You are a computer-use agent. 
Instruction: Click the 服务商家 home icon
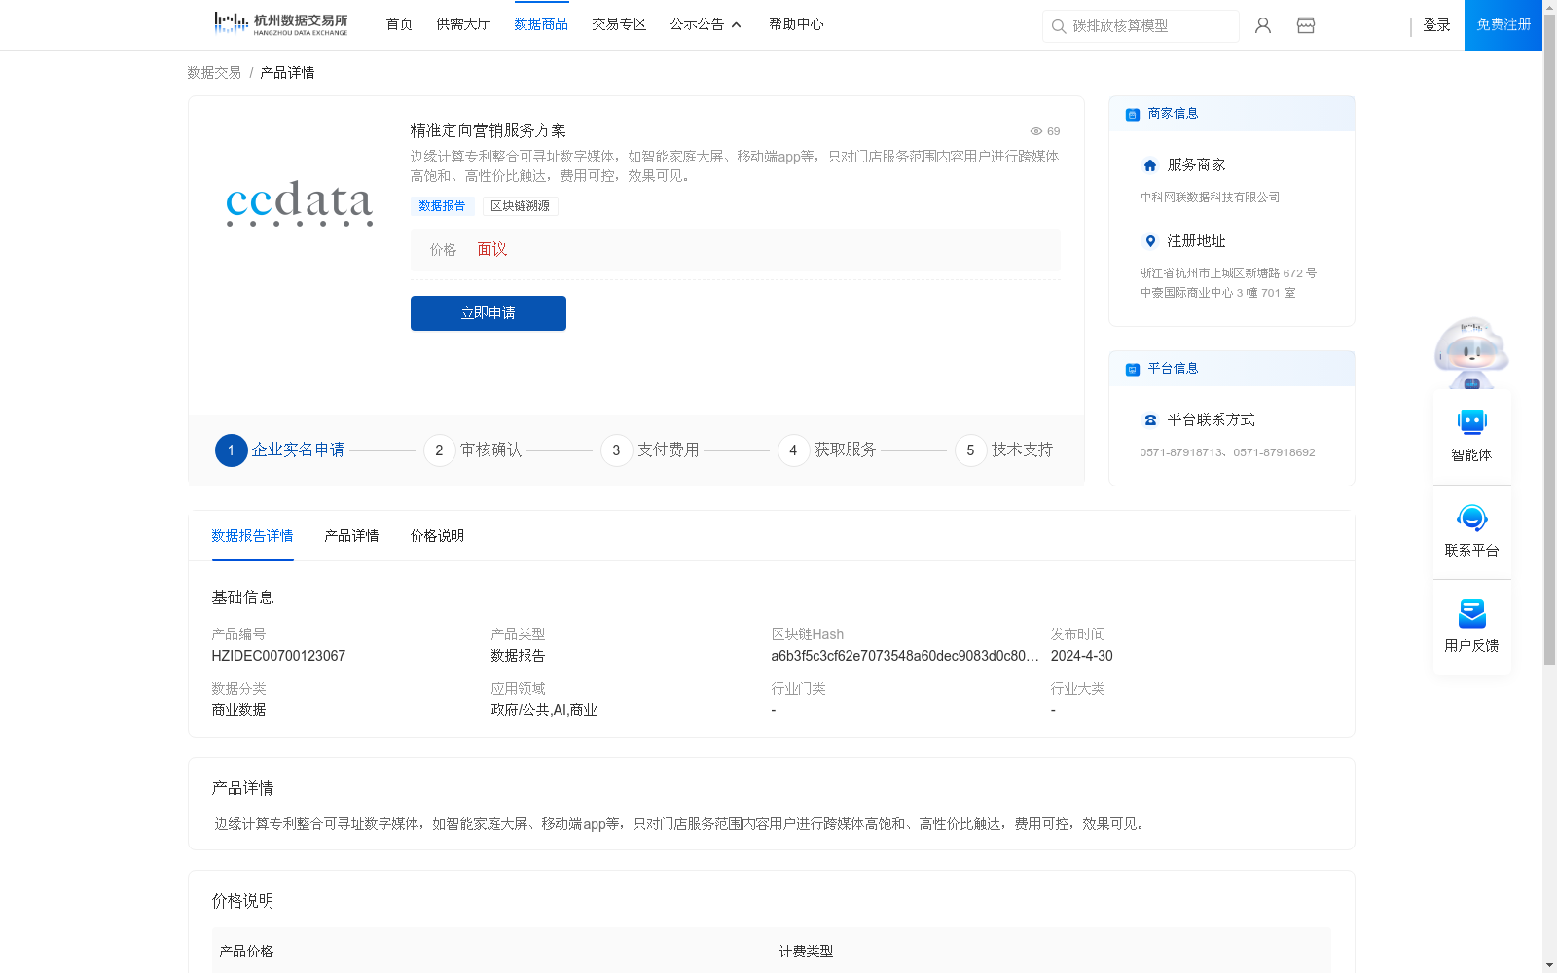(x=1150, y=165)
